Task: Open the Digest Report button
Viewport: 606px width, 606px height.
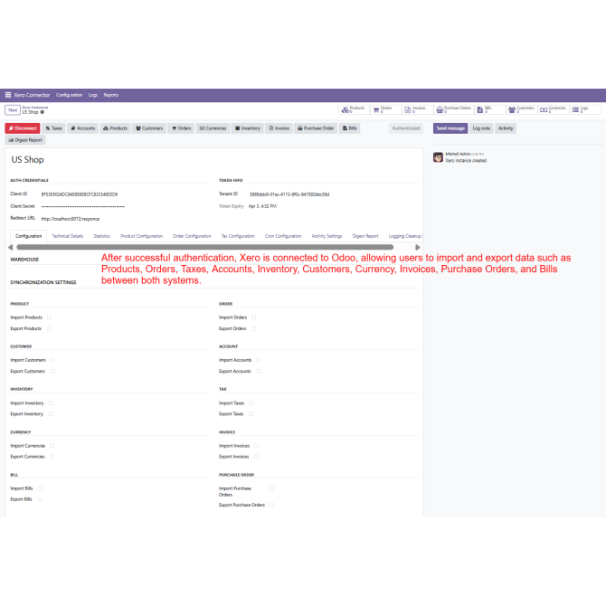Action: click(25, 140)
